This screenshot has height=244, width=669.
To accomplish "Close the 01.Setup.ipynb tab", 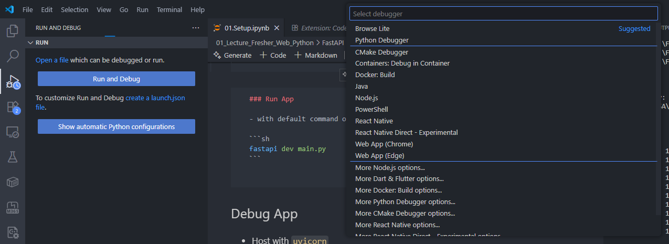I will click(278, 28).
